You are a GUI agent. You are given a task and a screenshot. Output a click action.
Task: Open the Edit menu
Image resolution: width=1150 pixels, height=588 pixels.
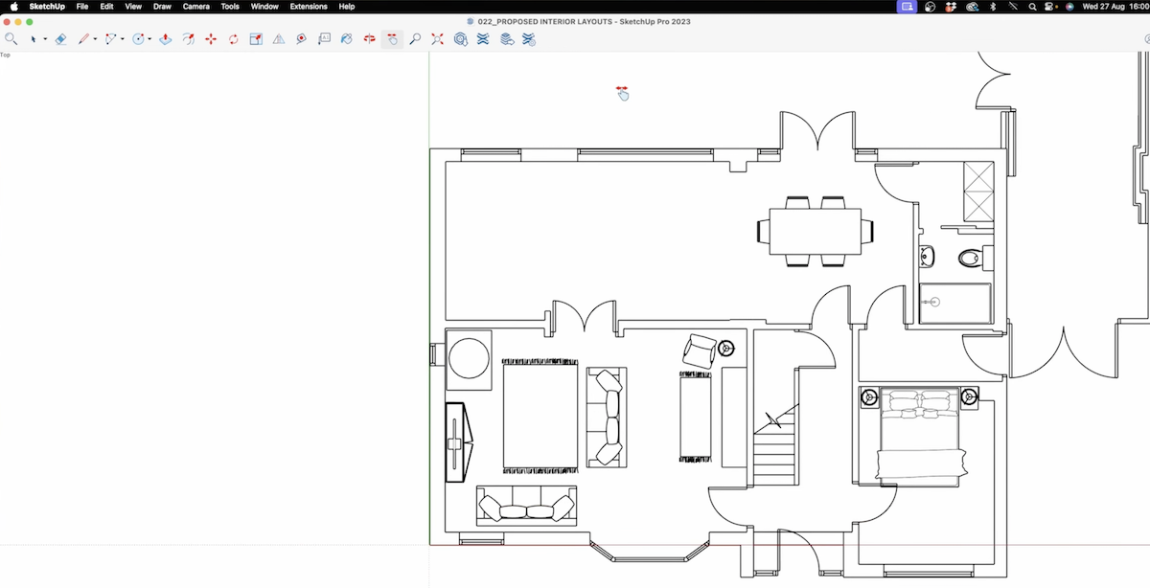pos(107,7)
